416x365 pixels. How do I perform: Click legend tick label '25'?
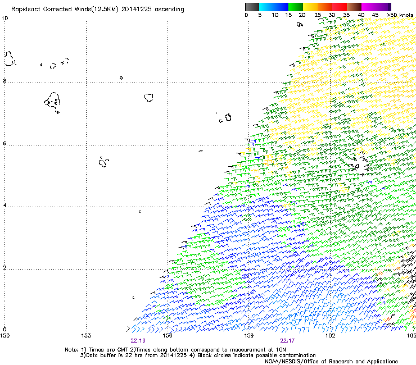click(x=318, y=15)
